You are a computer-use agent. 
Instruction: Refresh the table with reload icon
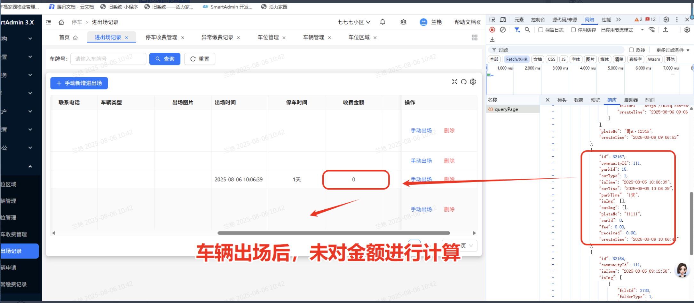tap(464, 82)
